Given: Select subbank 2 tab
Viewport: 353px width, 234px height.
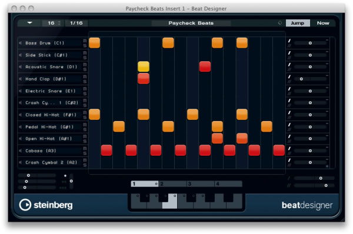Looking at the screenshot, I should pos(172,184).
